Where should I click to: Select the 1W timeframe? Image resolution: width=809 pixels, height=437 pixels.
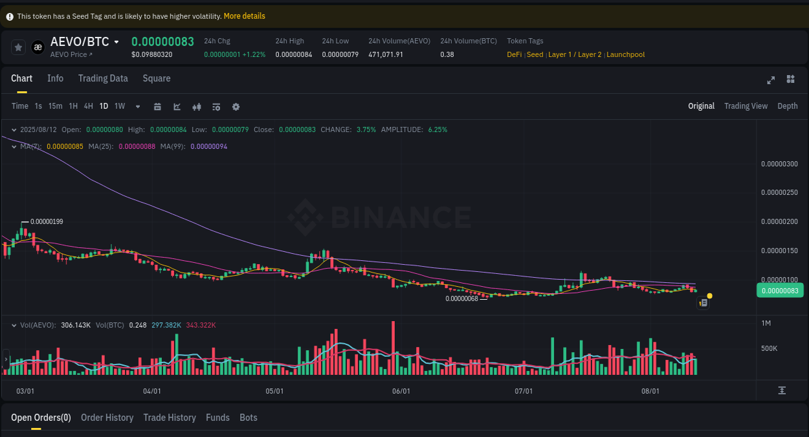pos(119,106)
